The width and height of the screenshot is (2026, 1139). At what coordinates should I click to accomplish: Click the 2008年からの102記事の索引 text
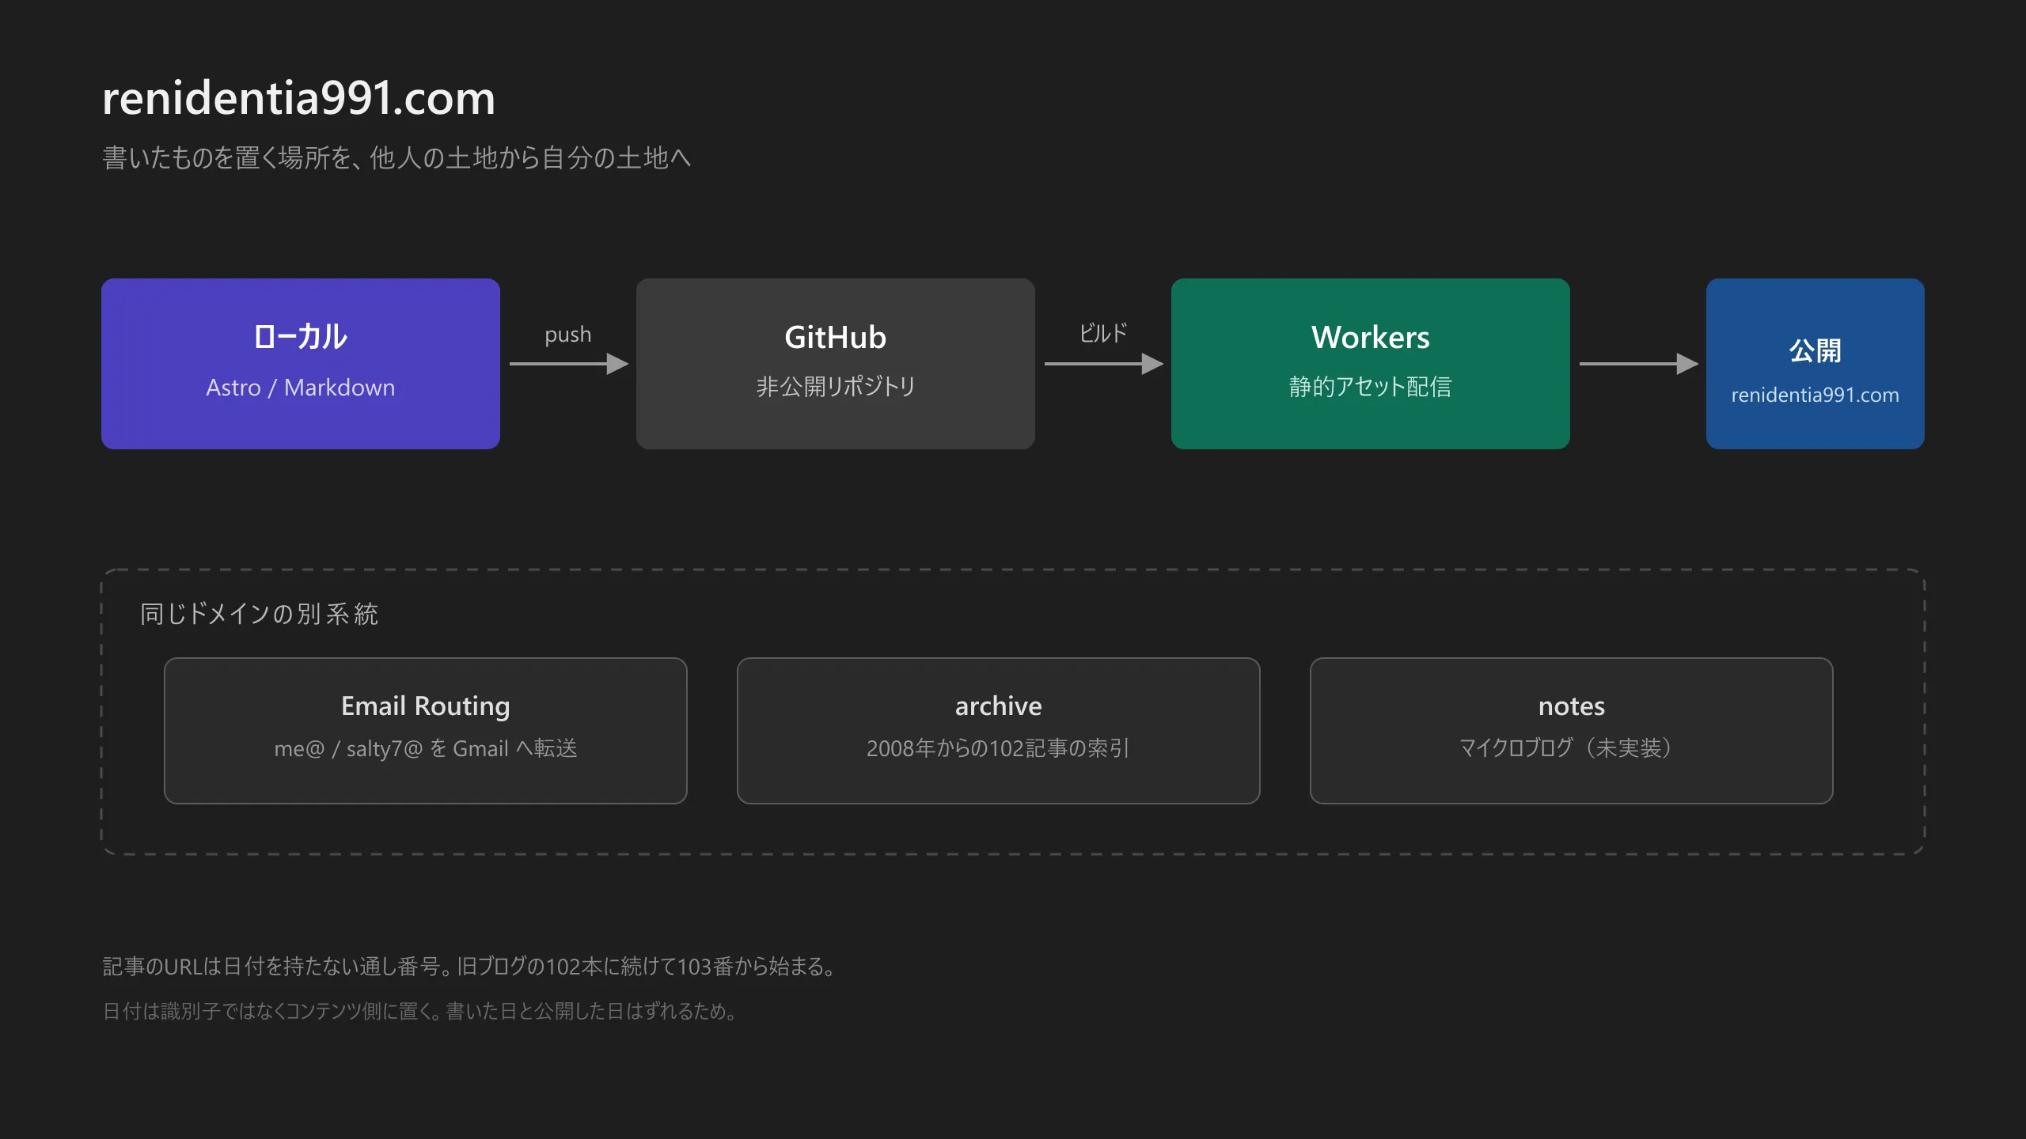(999, 748)
